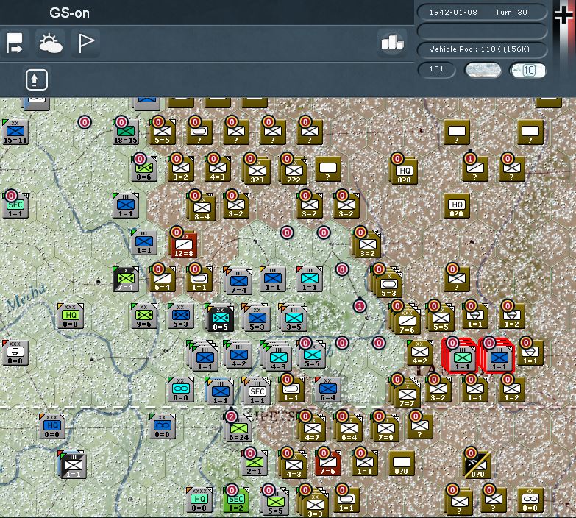The height and width of the screenshot is (518, 576).
Task: Select the black 1=1 regiment counter
Action: point(73,465)
